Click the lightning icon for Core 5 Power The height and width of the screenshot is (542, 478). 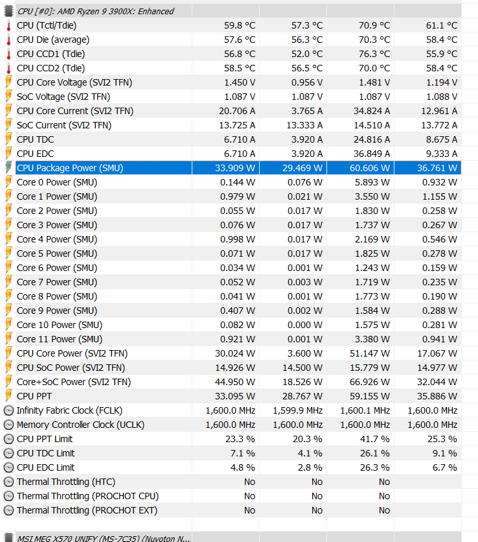(x=8, y=253)
